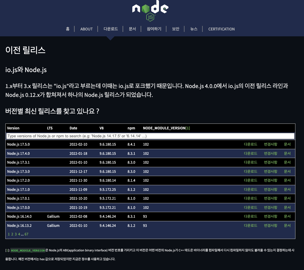Image resolution: width=304 pixels, height=270 pixels.
Task: Open 문서 for Node.js 17.1.0
Action: (287, 189)
